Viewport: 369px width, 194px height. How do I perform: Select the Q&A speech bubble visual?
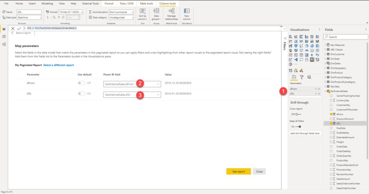(301, 59)
